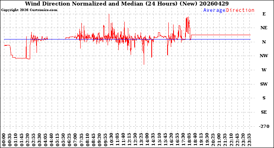Select the N axis label
This screenshot has width=274, height=148.
click(x=264, y=42)
